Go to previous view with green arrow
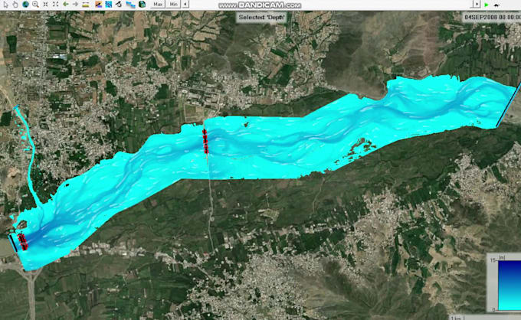Screen dimensions: 521x320 click(x=65, y=4)
